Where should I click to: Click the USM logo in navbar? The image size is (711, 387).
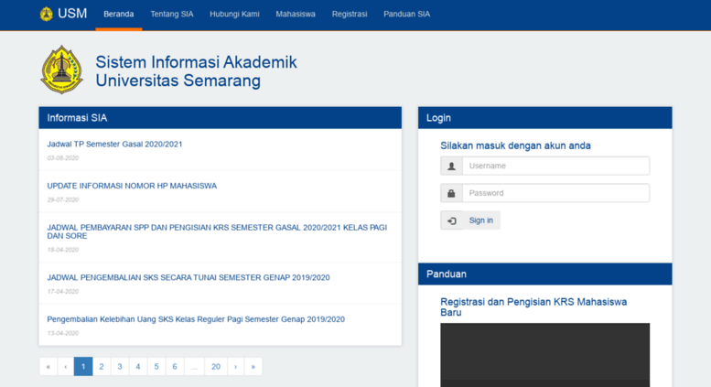(x=47, y=14)
